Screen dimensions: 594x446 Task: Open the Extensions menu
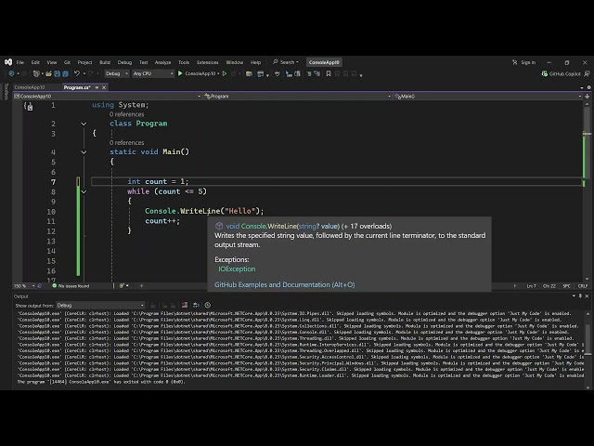point(208,62)
